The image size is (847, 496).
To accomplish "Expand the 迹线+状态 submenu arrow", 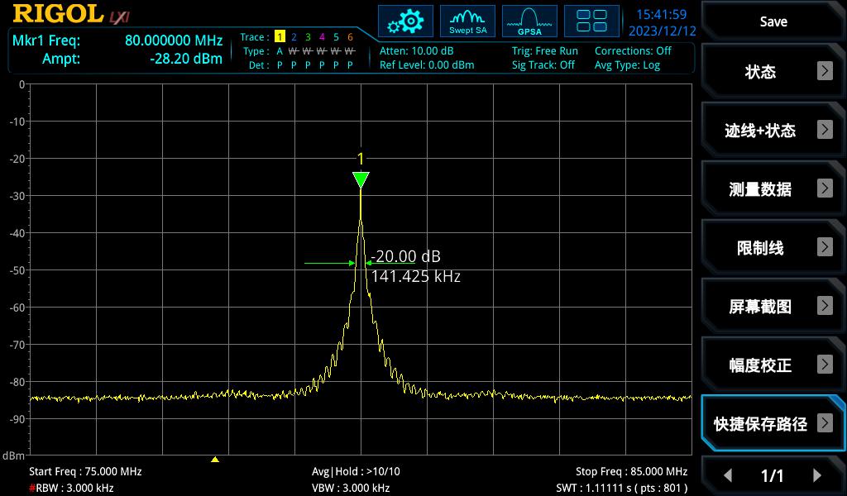I will 824,130.
